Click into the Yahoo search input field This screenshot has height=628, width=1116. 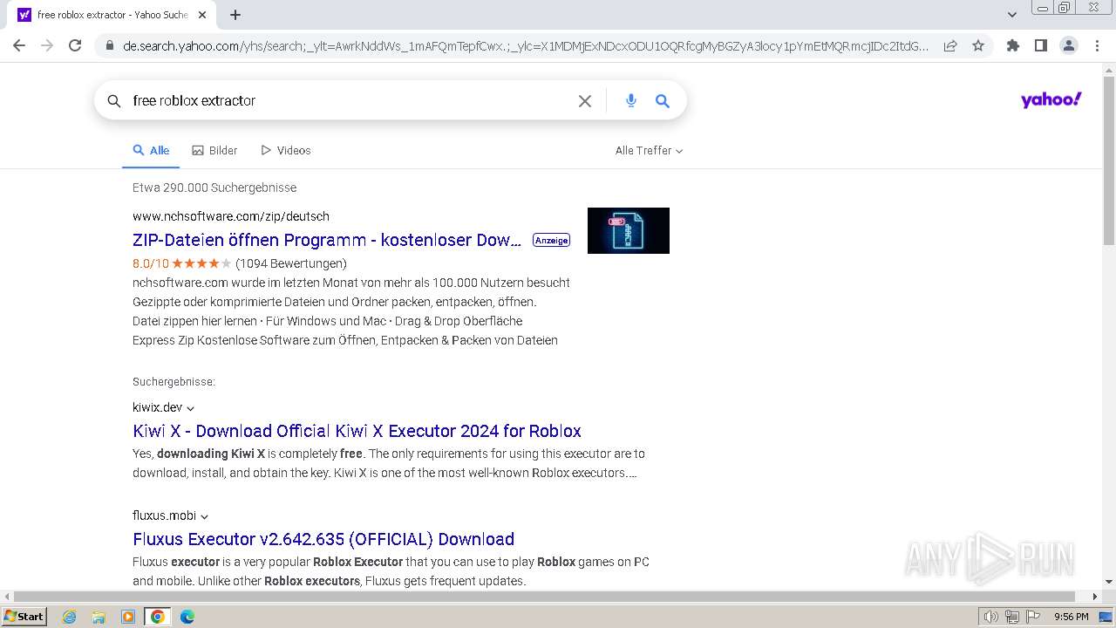pyautogui.click(x=349, y=101)
